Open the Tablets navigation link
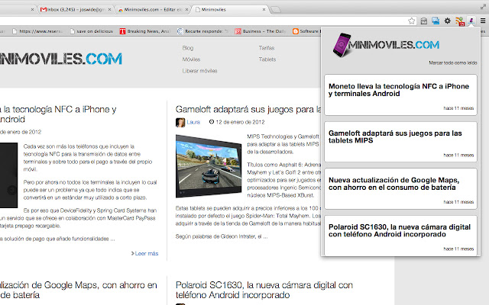 [x=267, y=59]
